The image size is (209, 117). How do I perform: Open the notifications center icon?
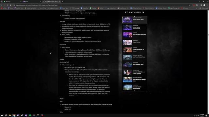206,115
